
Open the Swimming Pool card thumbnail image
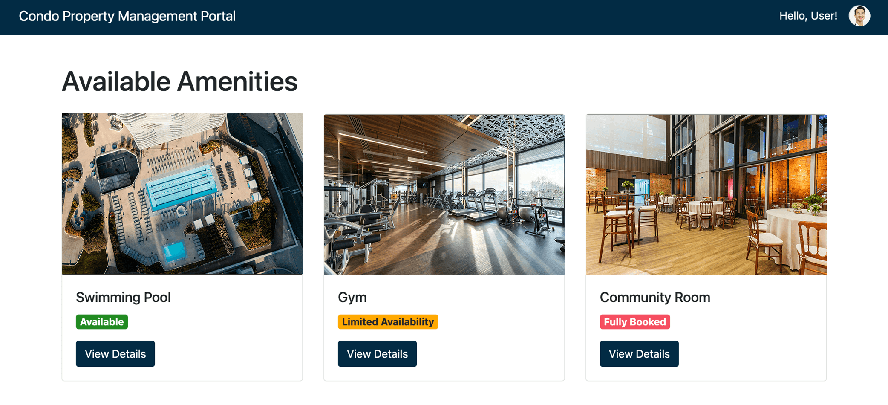click(x=182, y=193)
